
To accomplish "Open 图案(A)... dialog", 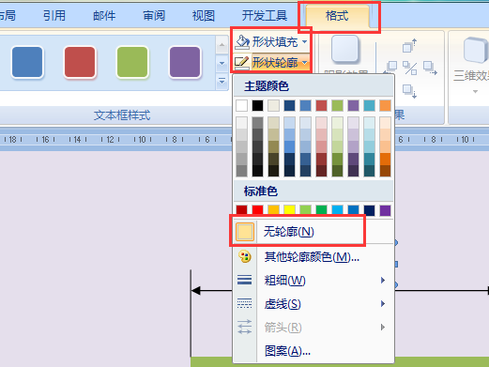I will pyautogui.click(x=313, y=351).
